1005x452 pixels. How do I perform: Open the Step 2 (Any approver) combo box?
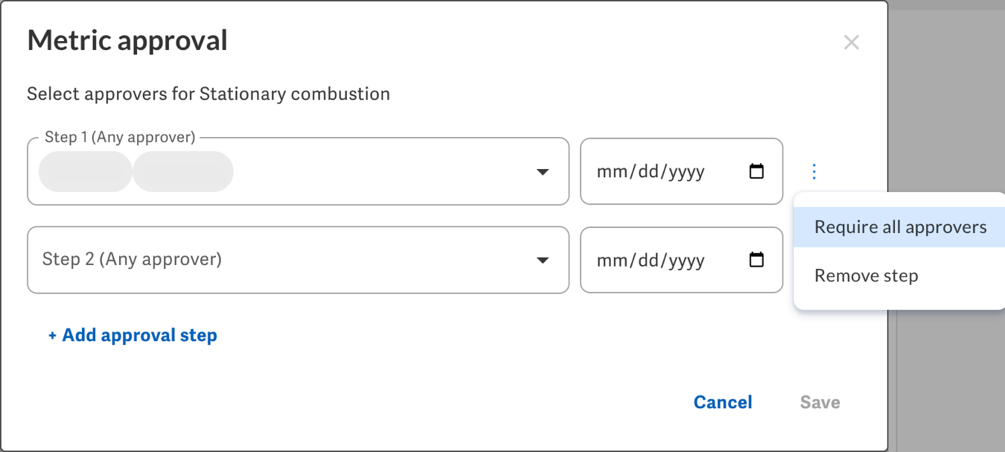click(x=298, y=260)
